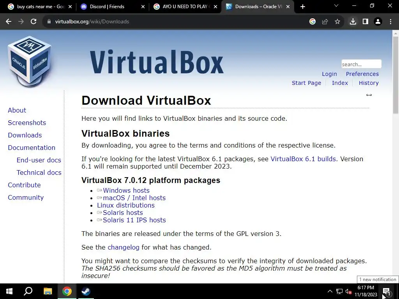The width and height of the screenshot is (399, 299).
Task: Open the Preferences link
Action: (362, 74)
